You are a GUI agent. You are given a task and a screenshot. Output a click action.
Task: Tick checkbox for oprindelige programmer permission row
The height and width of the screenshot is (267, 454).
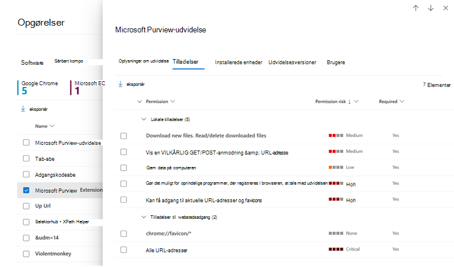(x=124, y=183)
